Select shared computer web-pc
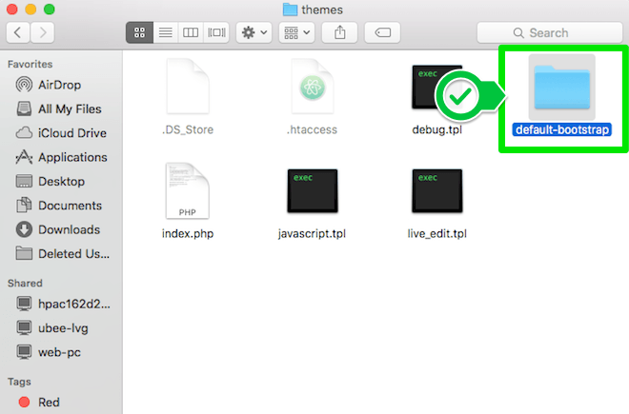The width and height of the screenshot is (629, 414). (x=61, y=352)
